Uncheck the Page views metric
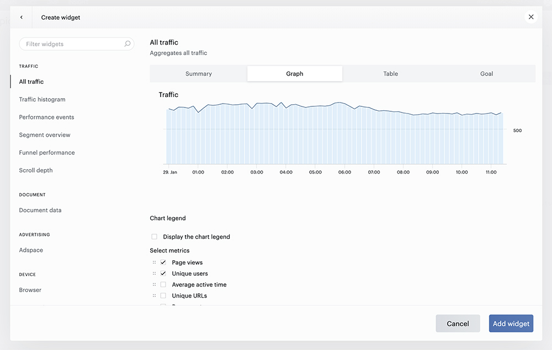The image size is (552, 350). click(163, 262)
